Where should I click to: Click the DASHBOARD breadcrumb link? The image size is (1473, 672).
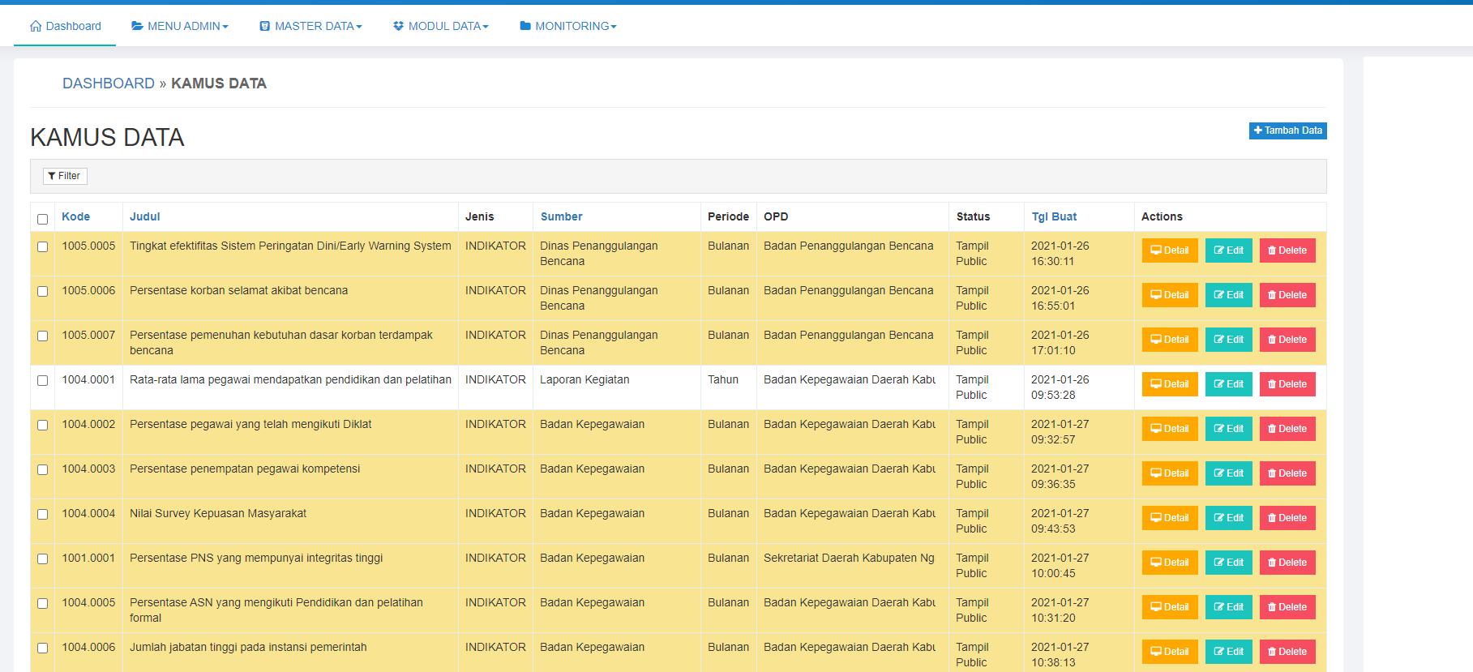coord(109,83)
